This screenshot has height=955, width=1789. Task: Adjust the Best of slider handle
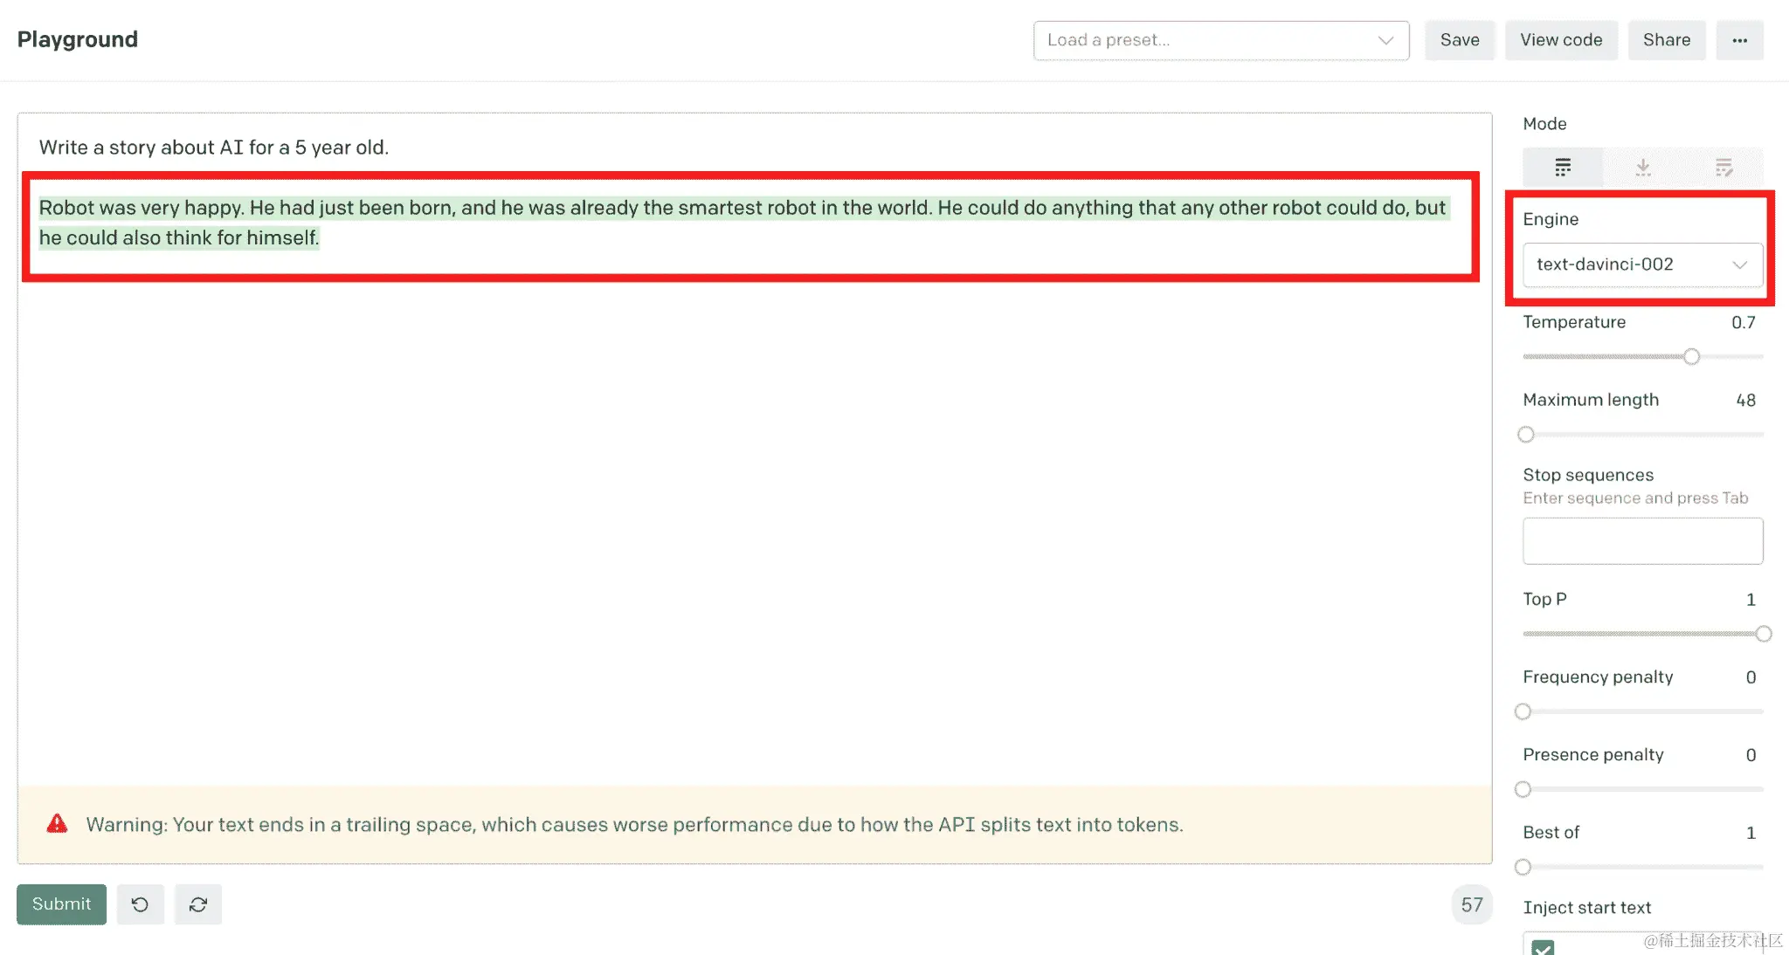pos(1523,867)
